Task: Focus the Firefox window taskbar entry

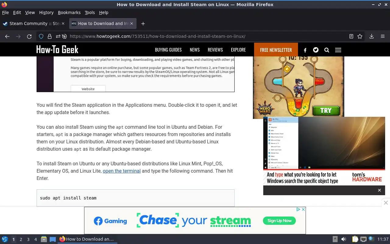Action: coord(87,239)
